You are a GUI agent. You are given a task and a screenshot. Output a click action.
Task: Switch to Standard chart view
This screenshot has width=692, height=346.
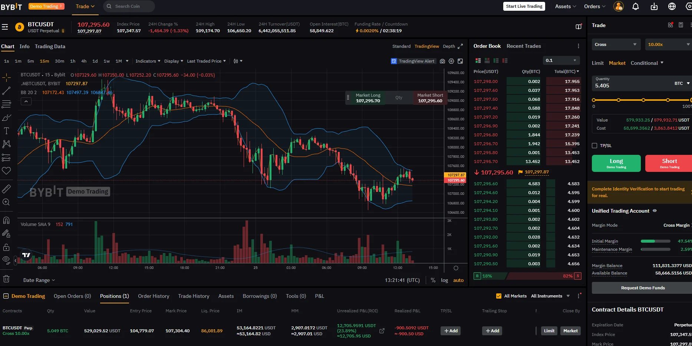[401, 46]
